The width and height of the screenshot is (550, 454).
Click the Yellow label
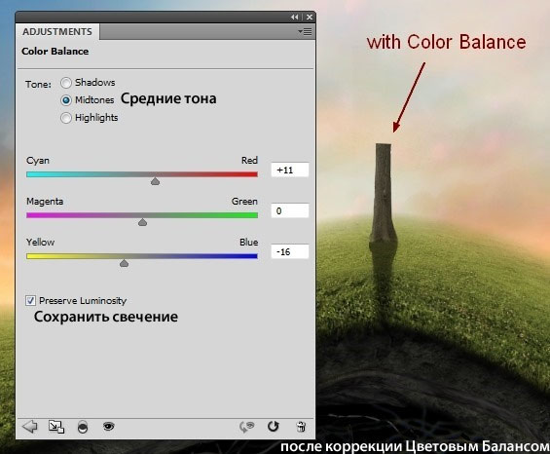coord(40,242)
